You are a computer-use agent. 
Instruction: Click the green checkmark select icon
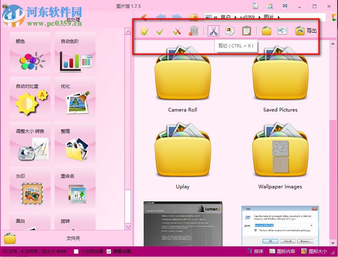coord(160,31)
